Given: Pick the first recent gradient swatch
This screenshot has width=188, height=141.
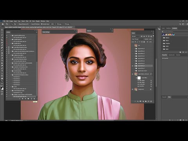Looking at the screenshot, I should point(163,34).
